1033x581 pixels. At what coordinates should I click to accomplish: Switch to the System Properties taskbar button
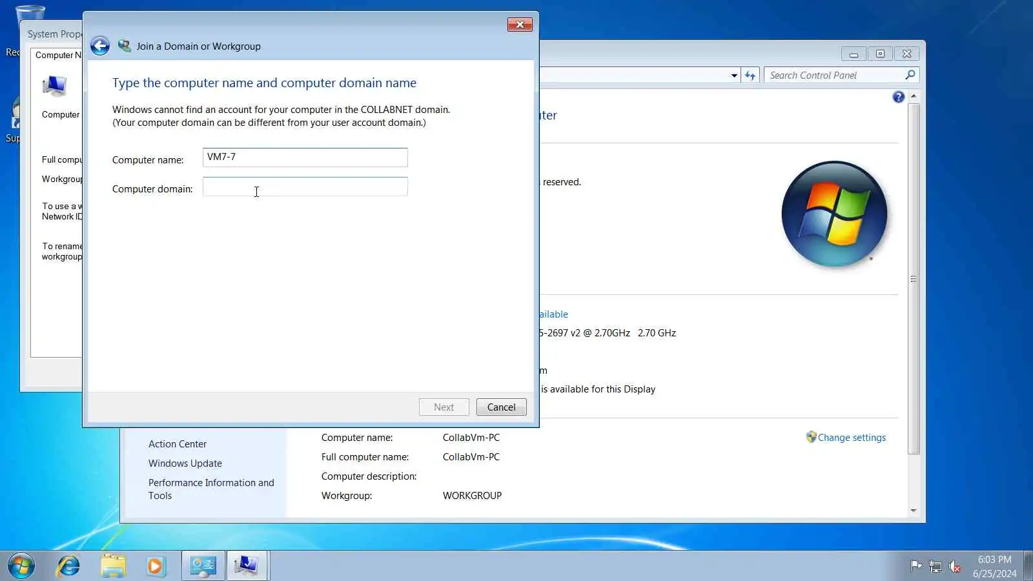point(247,566)
